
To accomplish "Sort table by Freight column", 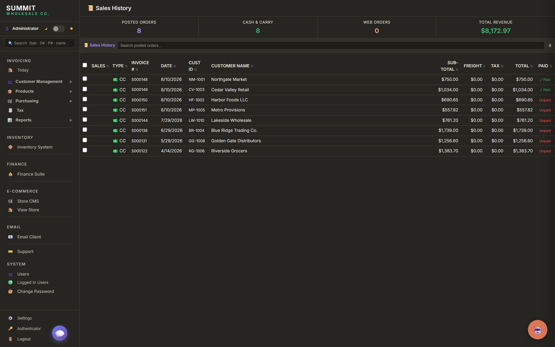I will [x=475, y=66].
